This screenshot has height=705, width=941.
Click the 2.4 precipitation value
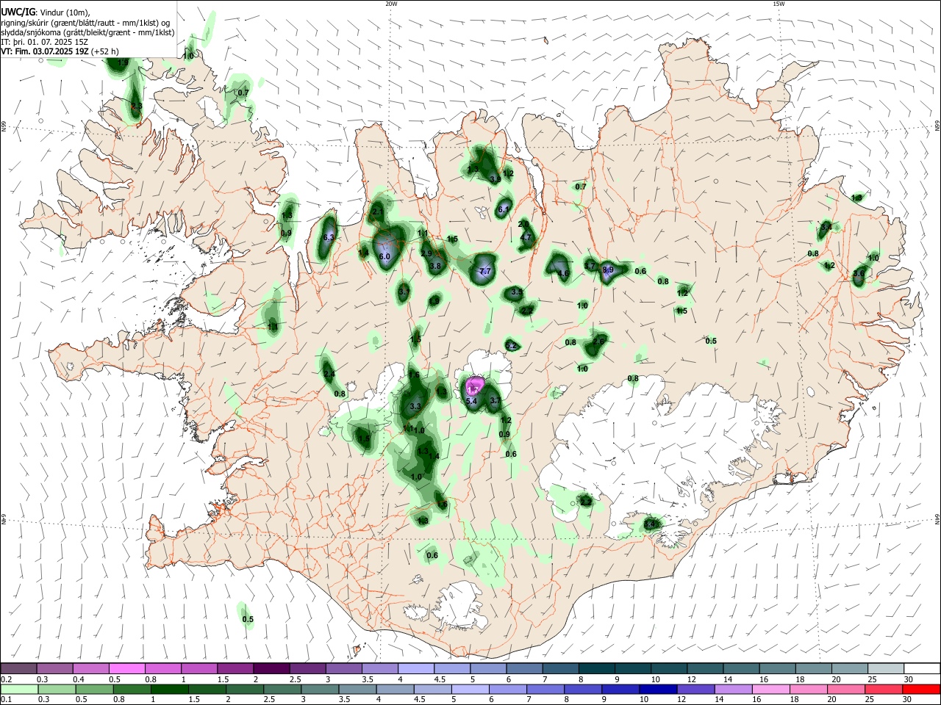tap(329, 375)
